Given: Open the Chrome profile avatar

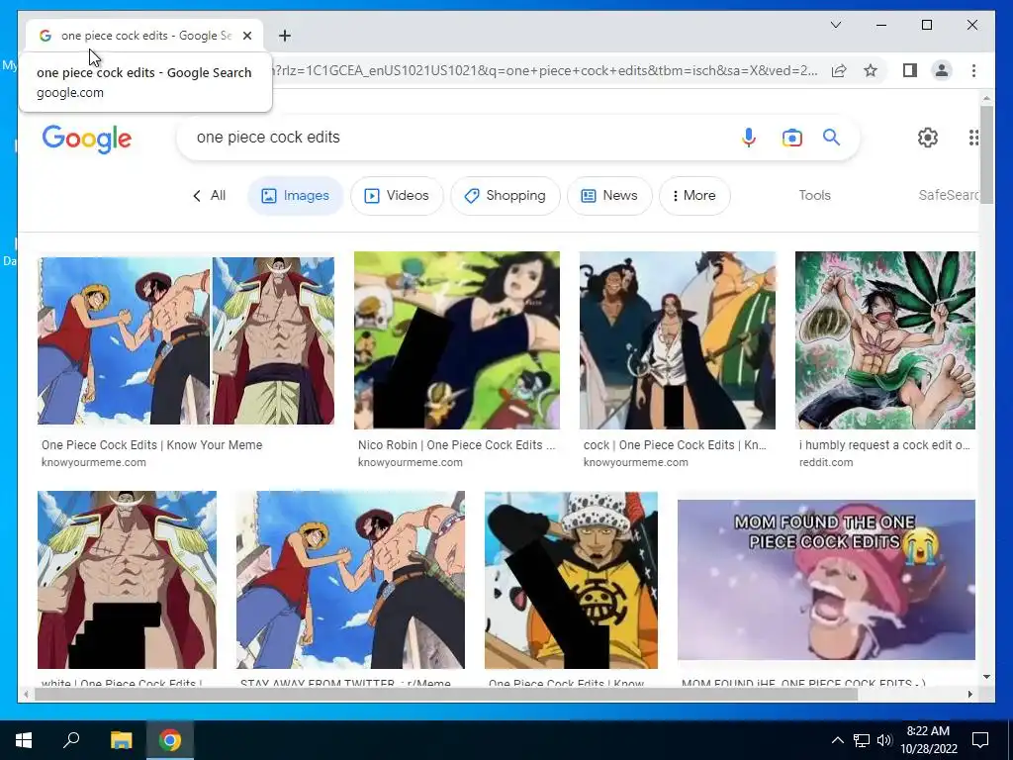Looking at the screenshot, I should point(942,70).
